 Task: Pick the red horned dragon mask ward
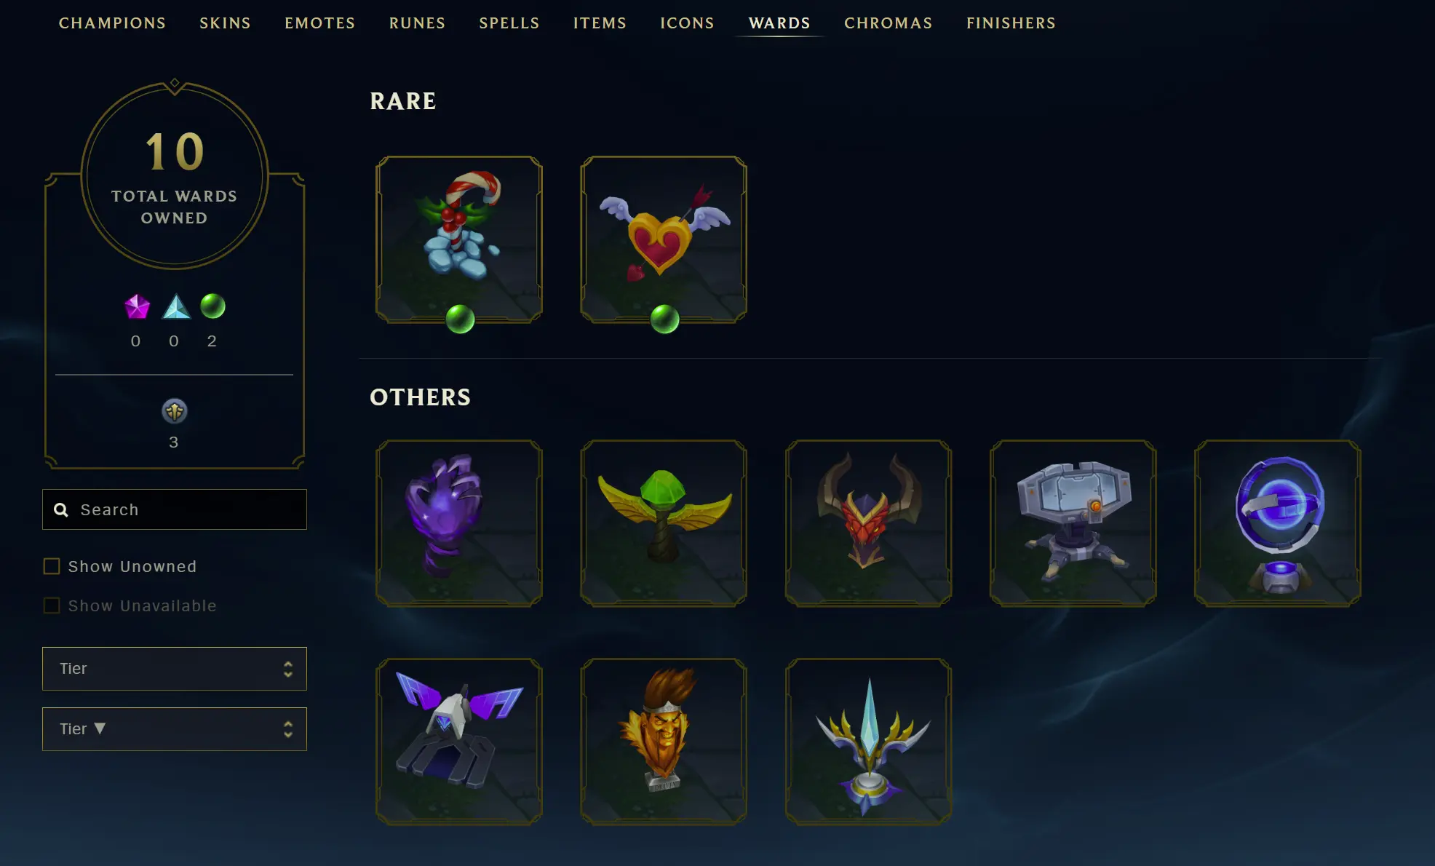(x=868, y=523)
